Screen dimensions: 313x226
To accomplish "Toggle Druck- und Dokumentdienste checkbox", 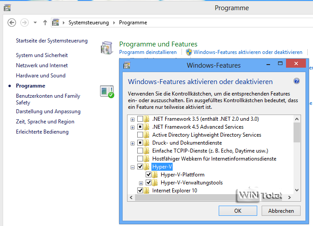I will 140,143.
